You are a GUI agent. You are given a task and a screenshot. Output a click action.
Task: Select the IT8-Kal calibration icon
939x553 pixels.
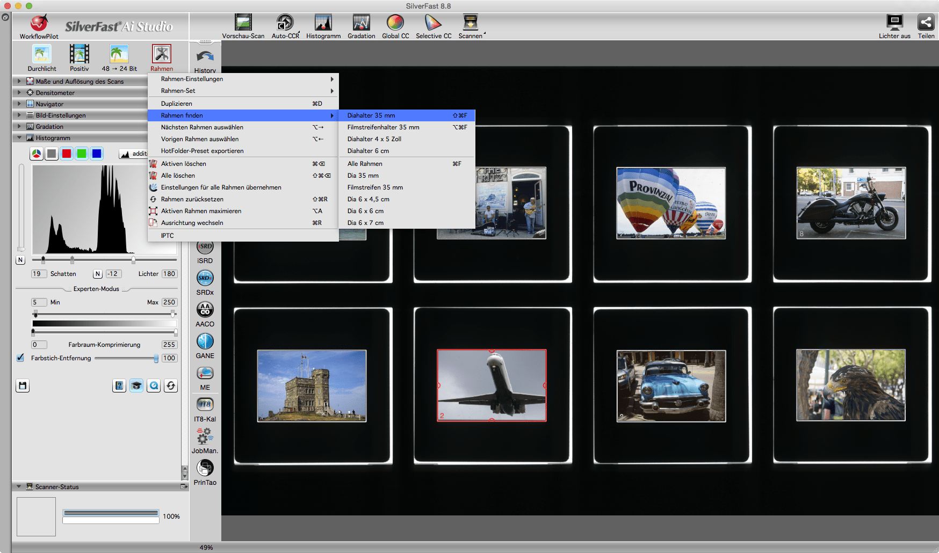[x=205, y=404]
